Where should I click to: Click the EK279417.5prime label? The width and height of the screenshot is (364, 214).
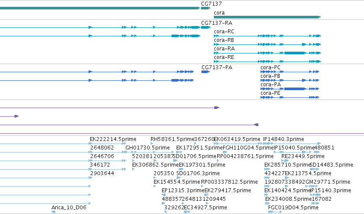point(228,191)
